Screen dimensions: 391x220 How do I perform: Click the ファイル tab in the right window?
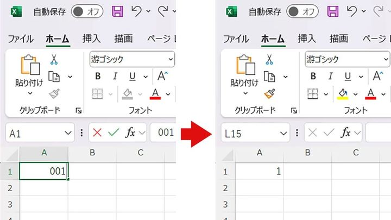pyautogui.click(x=236, y=39)
